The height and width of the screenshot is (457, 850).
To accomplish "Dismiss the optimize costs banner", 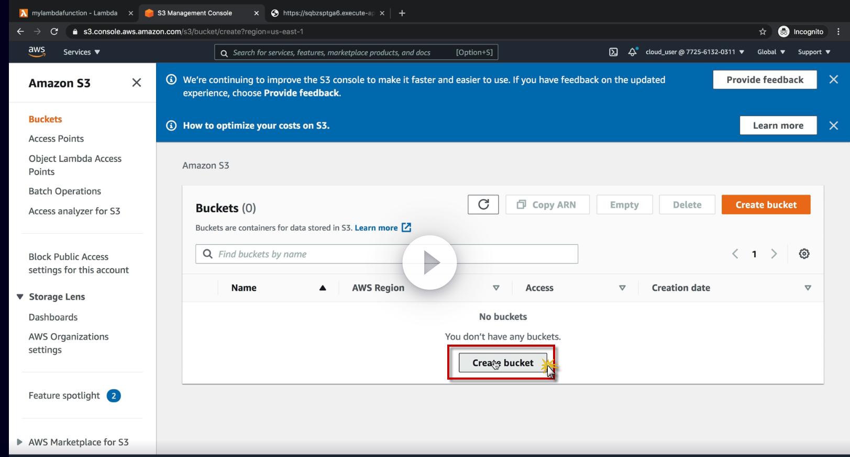I will tap(834, 125).
